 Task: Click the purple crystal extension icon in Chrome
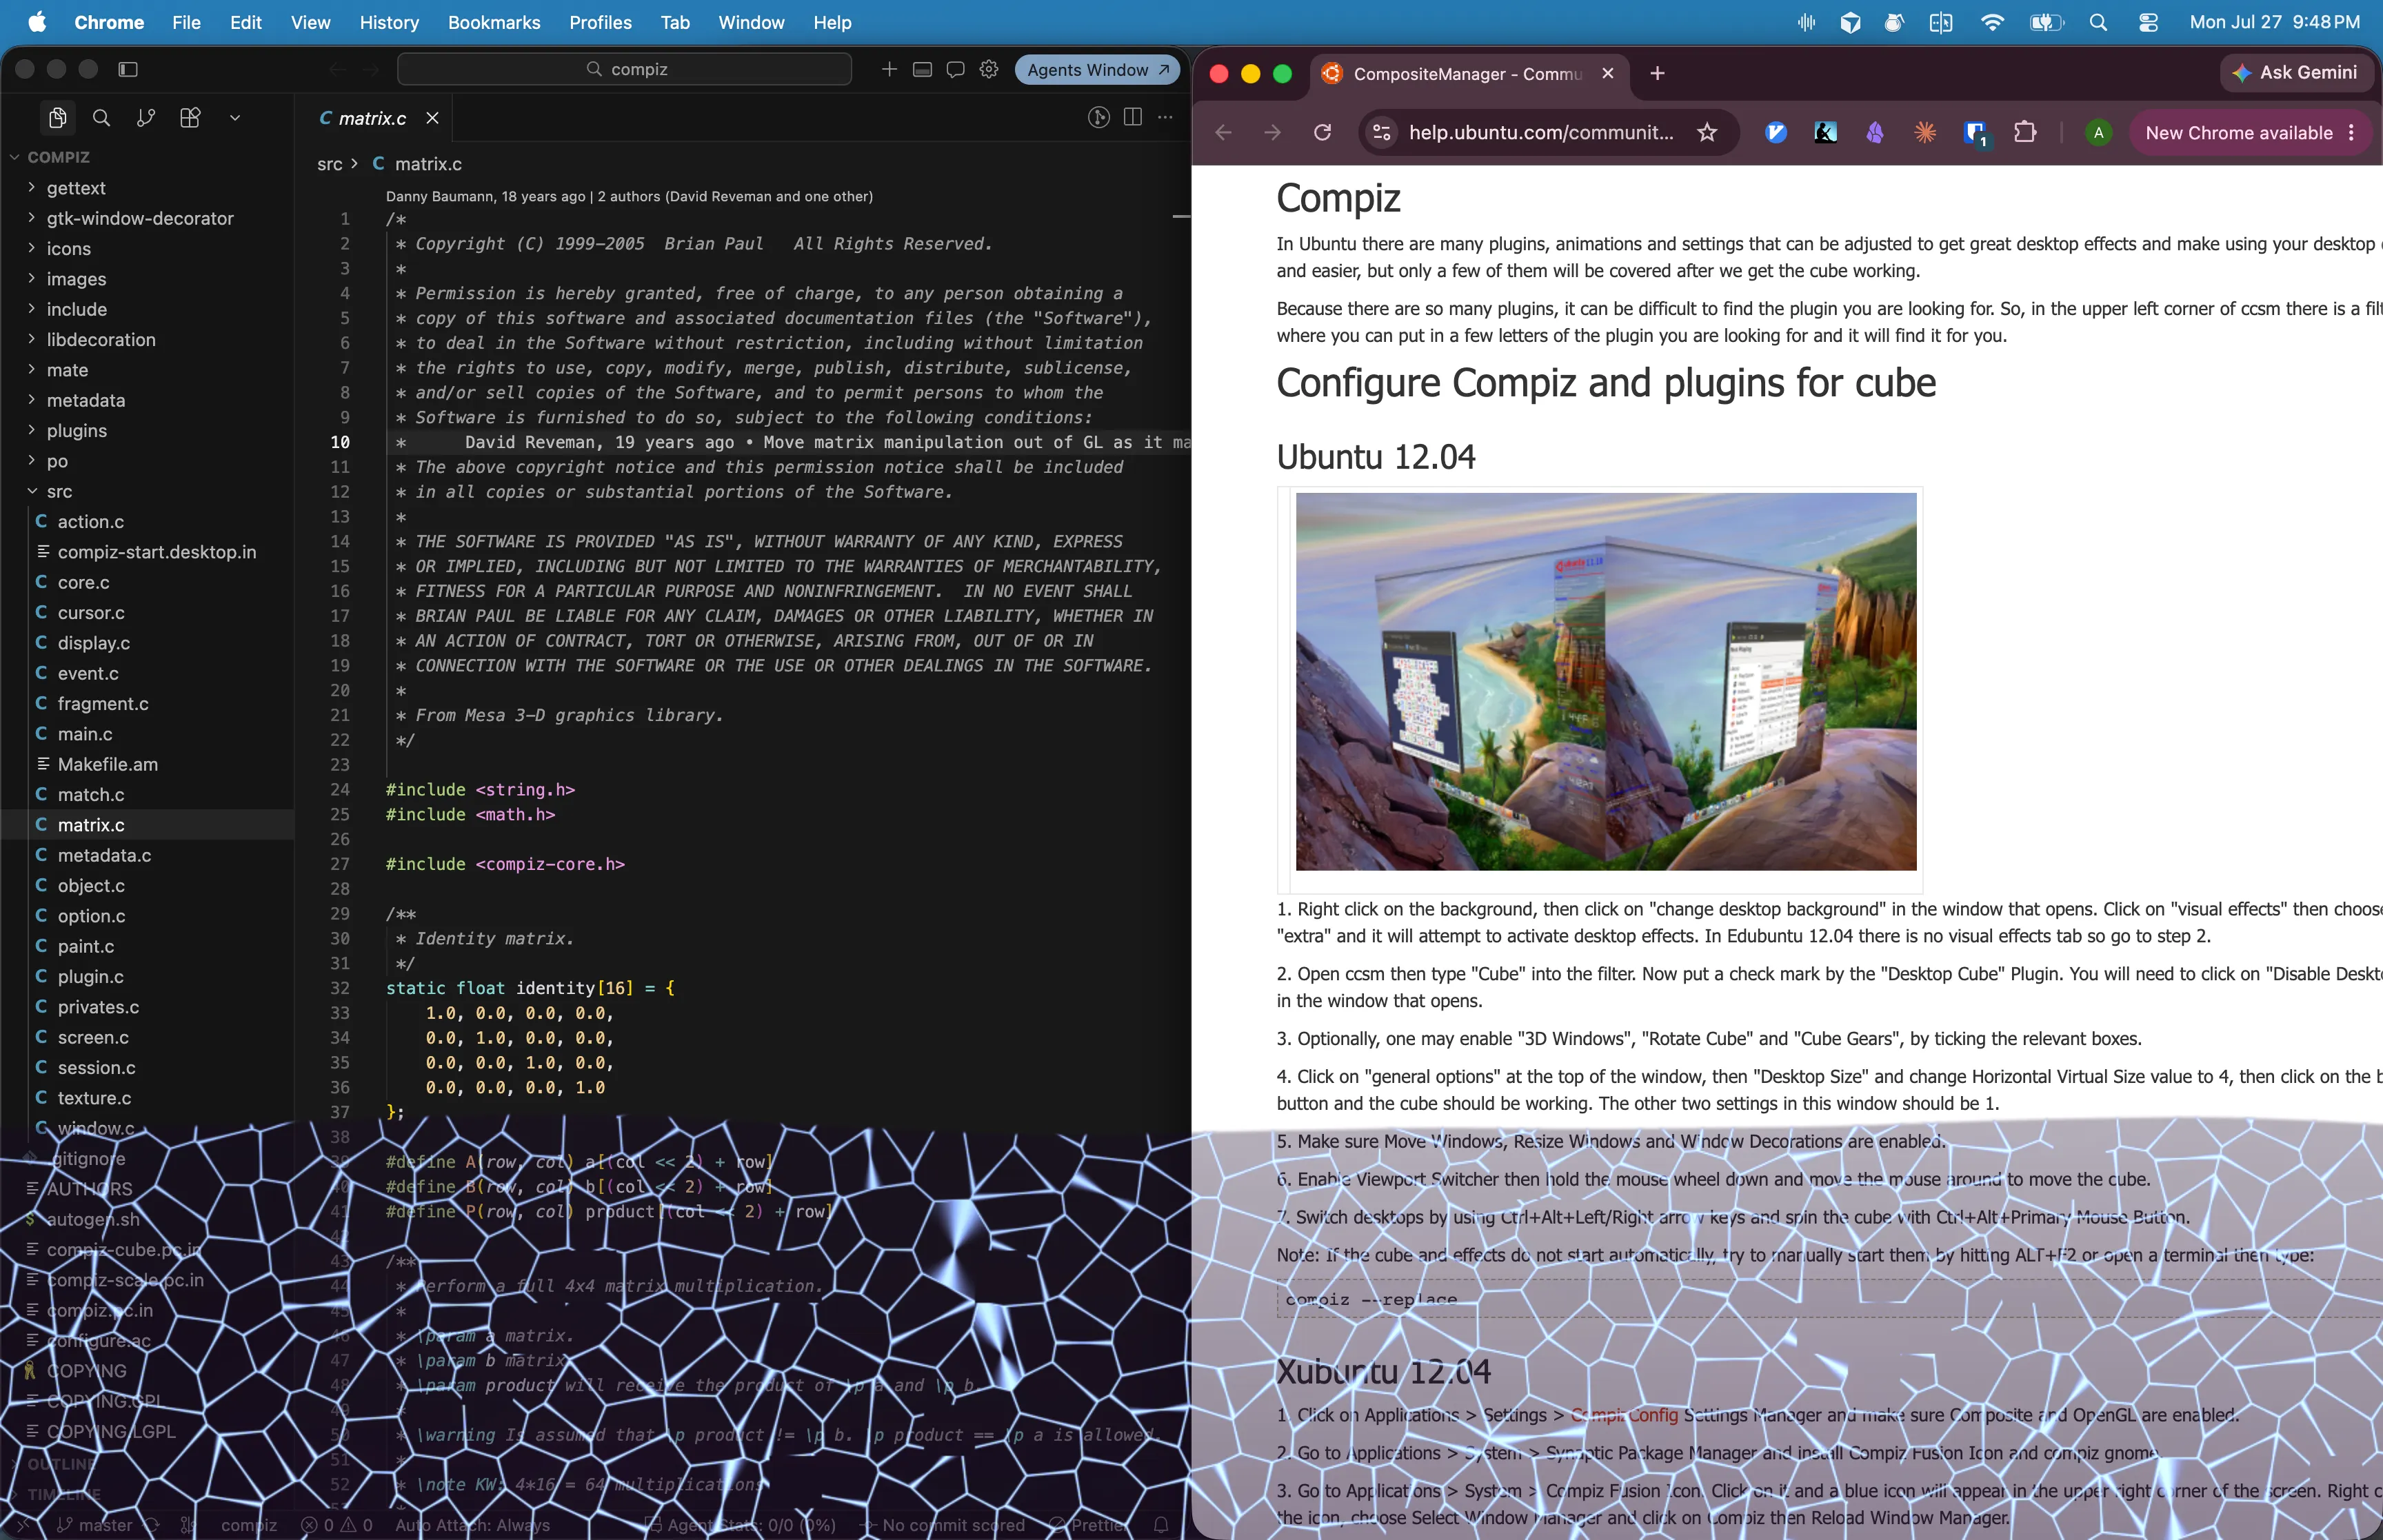[x=1875, y=133]
